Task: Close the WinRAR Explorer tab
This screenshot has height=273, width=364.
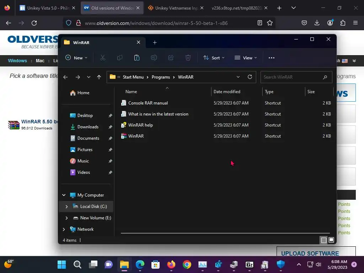Action: (138, 42)
